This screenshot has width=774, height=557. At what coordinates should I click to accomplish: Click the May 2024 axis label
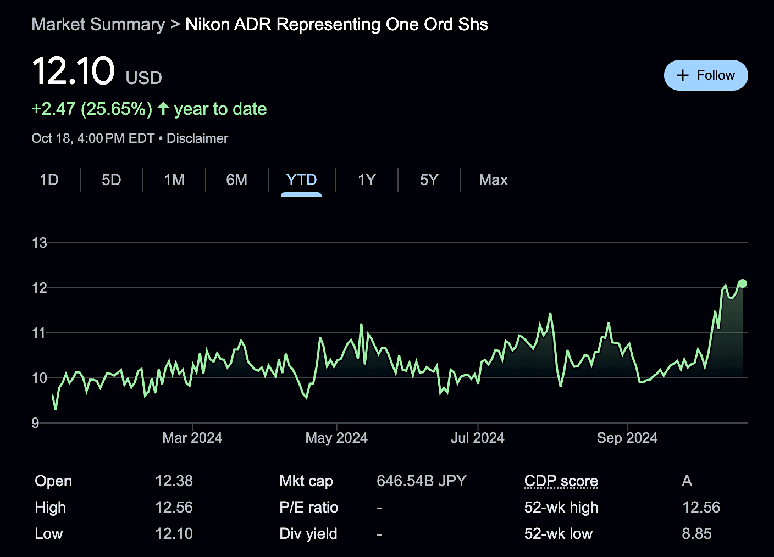(x=336, y=438)
